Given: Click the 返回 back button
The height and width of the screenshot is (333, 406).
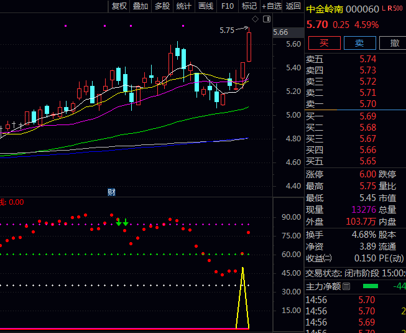Looking at the screenshot, I should (x=293, y=6).
